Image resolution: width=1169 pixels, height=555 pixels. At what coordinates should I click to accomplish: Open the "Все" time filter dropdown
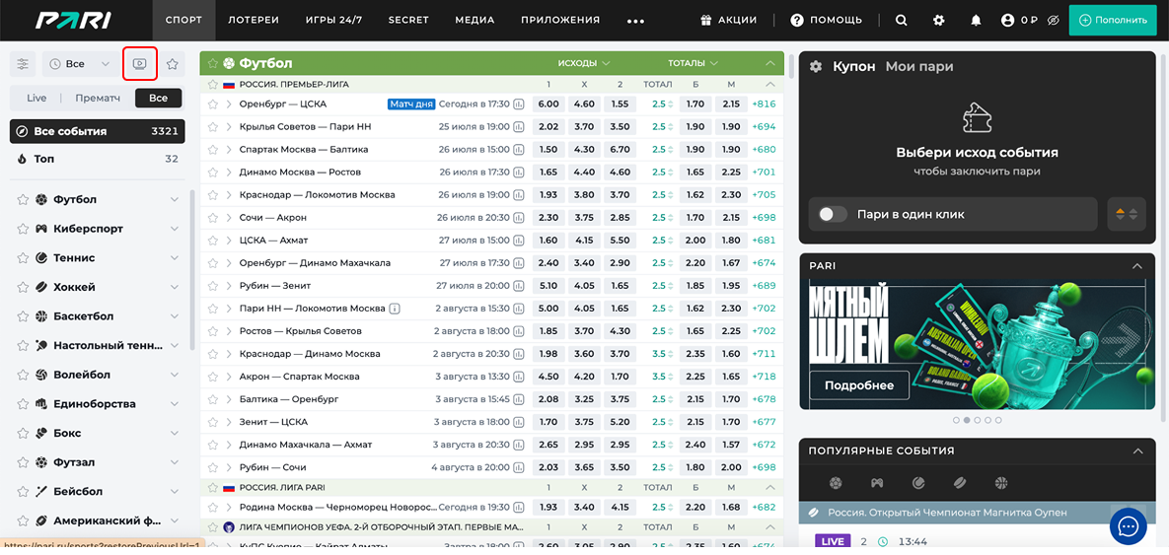coord(79,64)
